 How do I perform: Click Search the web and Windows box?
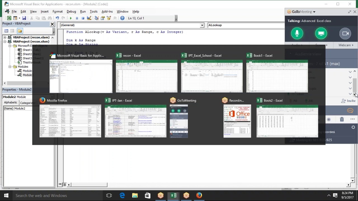pyautogui.click(x=58, y=195)
